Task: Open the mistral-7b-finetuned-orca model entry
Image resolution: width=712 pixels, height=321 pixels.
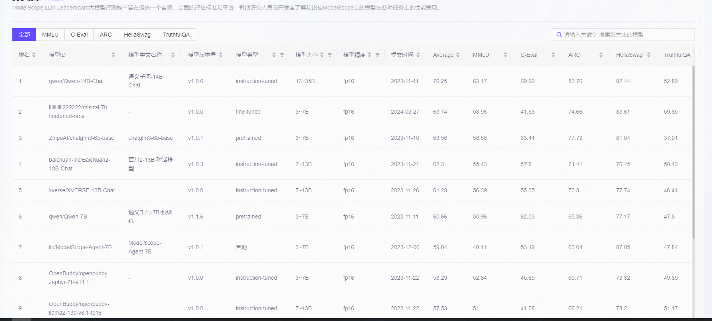Action: 79,112
